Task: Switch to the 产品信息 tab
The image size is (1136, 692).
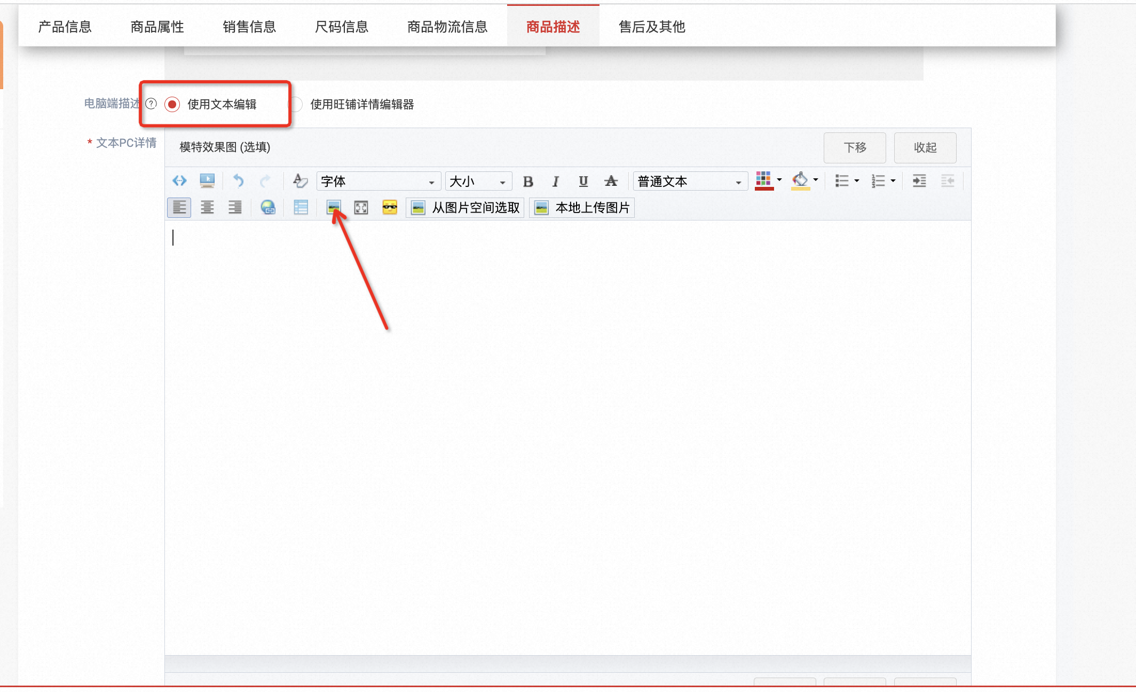Action: (65, 27)
